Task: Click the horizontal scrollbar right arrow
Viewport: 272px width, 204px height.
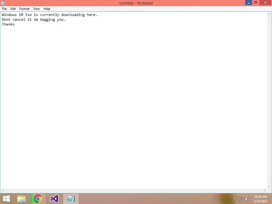Action: [265, 190]
